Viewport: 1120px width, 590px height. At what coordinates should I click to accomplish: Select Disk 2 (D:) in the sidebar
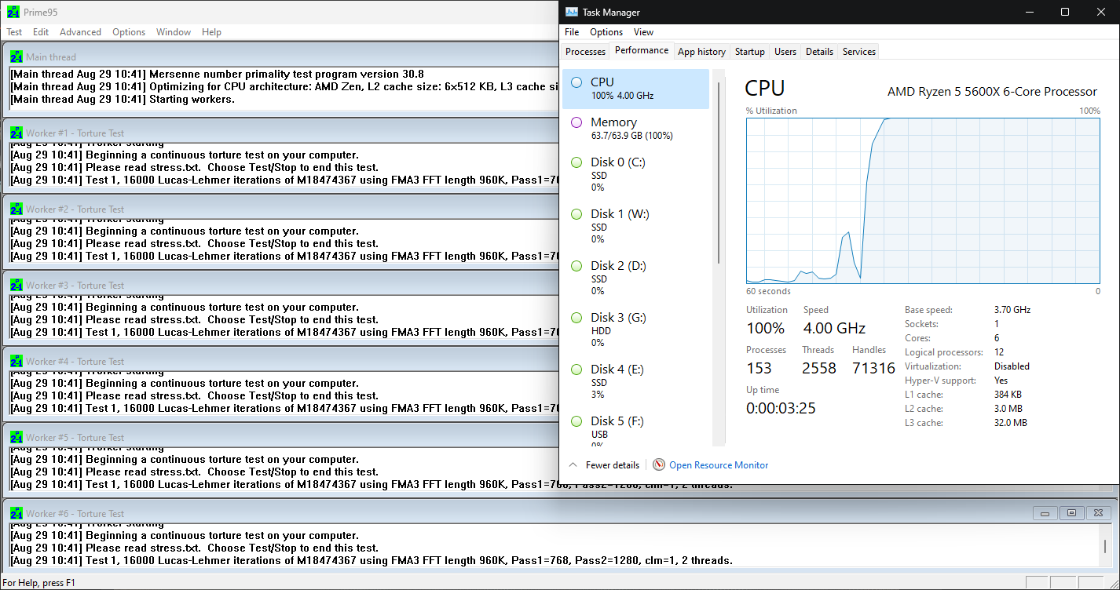635,278
